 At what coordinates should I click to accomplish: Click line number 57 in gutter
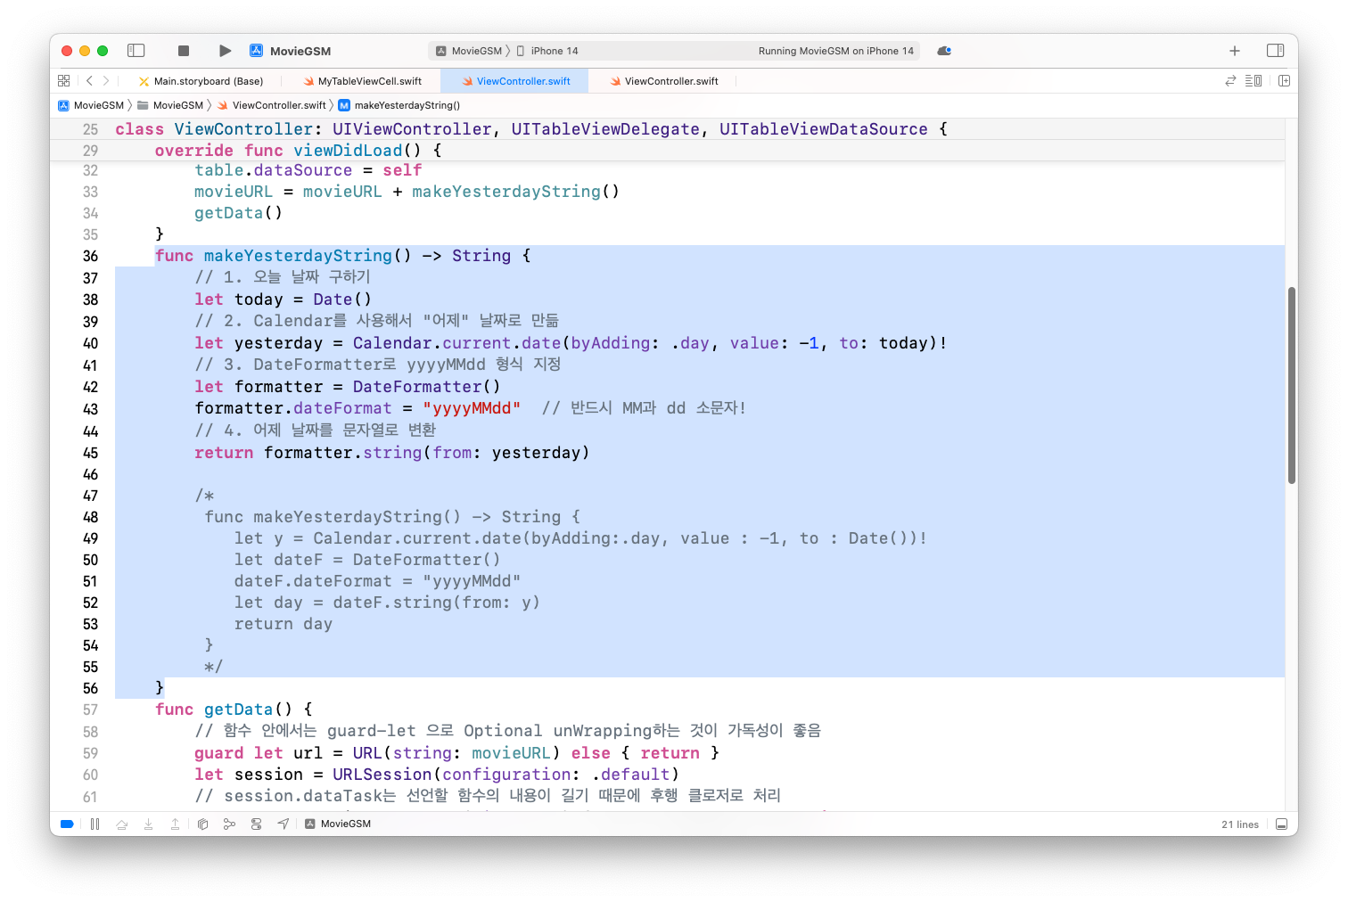click(x=91, y=710)
